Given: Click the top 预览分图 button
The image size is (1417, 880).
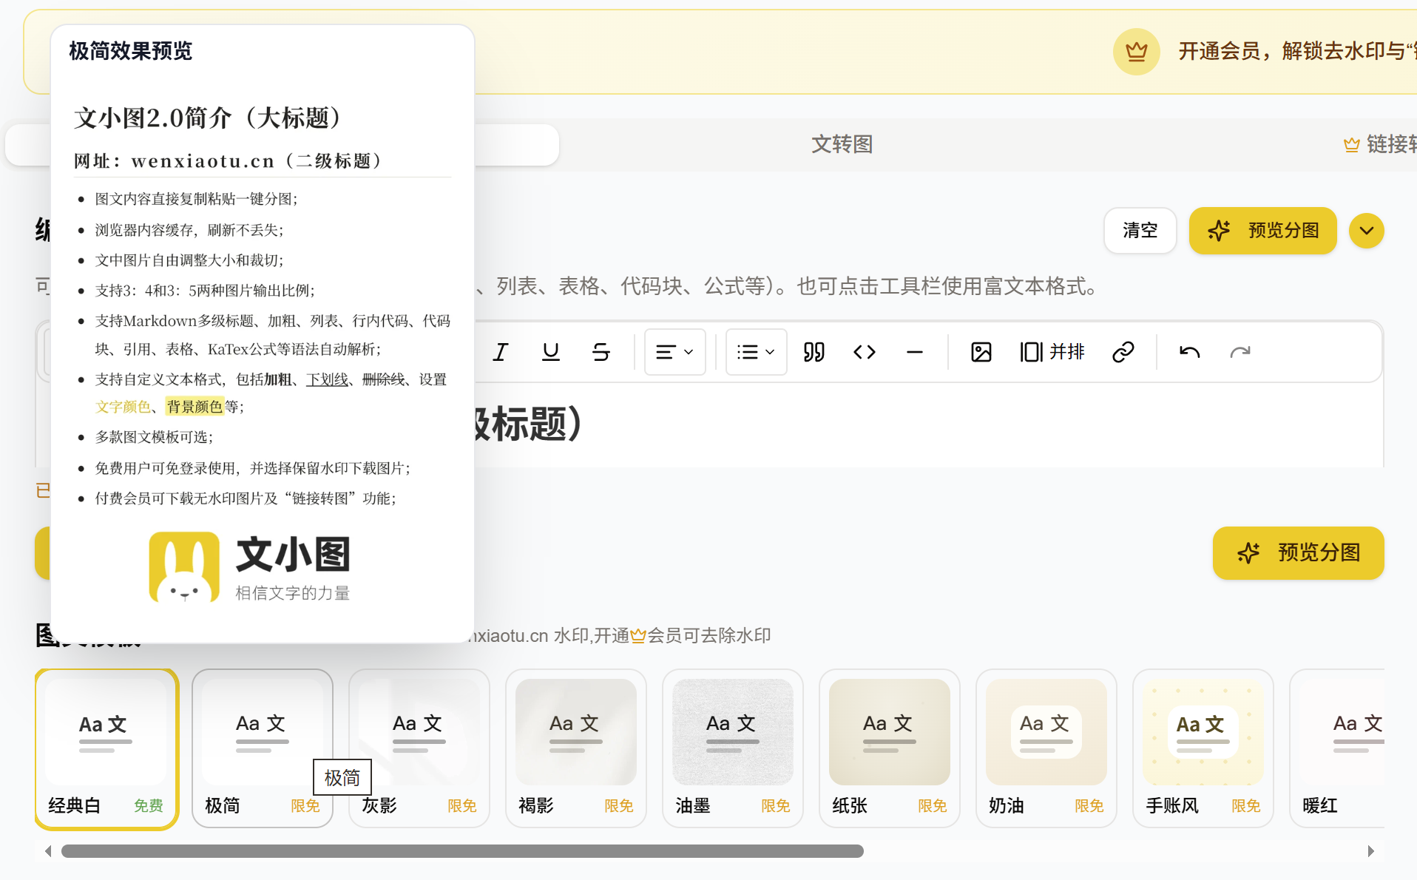Looking at the screenshot, I should click(1262, 231).
